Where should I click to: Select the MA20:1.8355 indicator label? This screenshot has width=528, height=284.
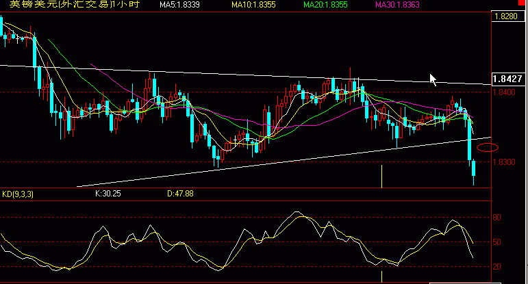[325, 5]
